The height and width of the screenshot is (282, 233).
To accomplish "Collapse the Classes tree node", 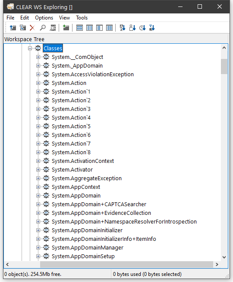I will click(30, 48).
